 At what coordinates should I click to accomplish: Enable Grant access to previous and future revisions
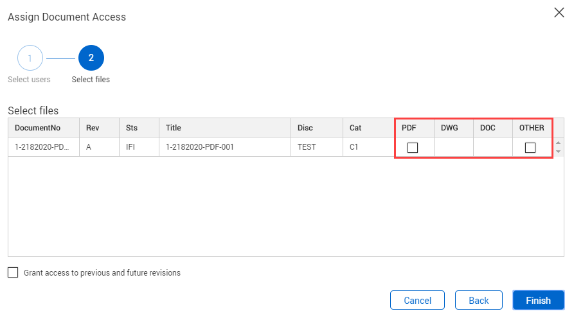[x=13, y=272]
